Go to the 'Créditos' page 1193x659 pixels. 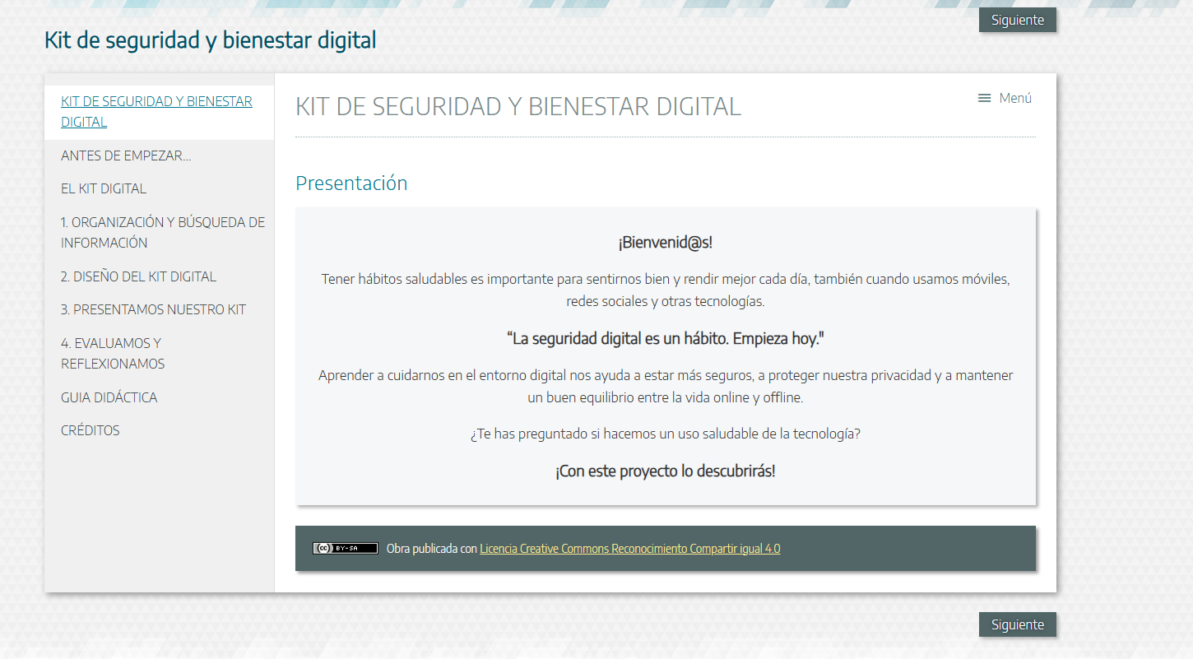pos(90,430)
